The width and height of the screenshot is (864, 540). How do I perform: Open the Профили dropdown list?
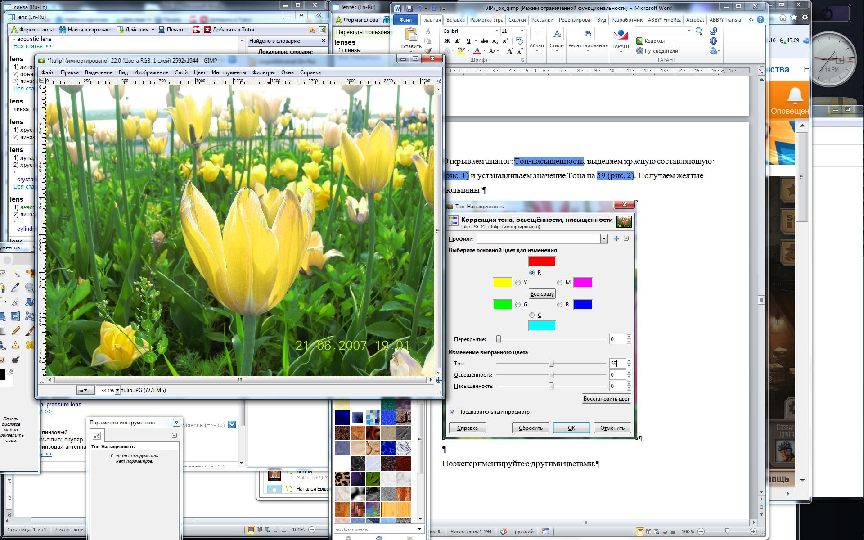click(604, 239)
